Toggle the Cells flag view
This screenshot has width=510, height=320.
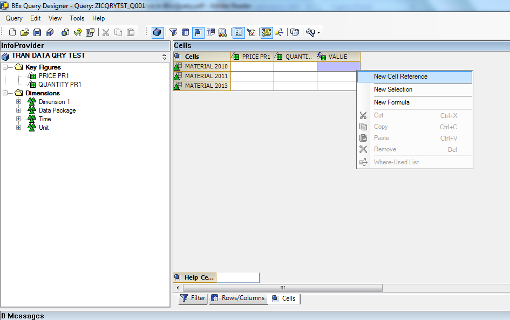click(198, 32)
